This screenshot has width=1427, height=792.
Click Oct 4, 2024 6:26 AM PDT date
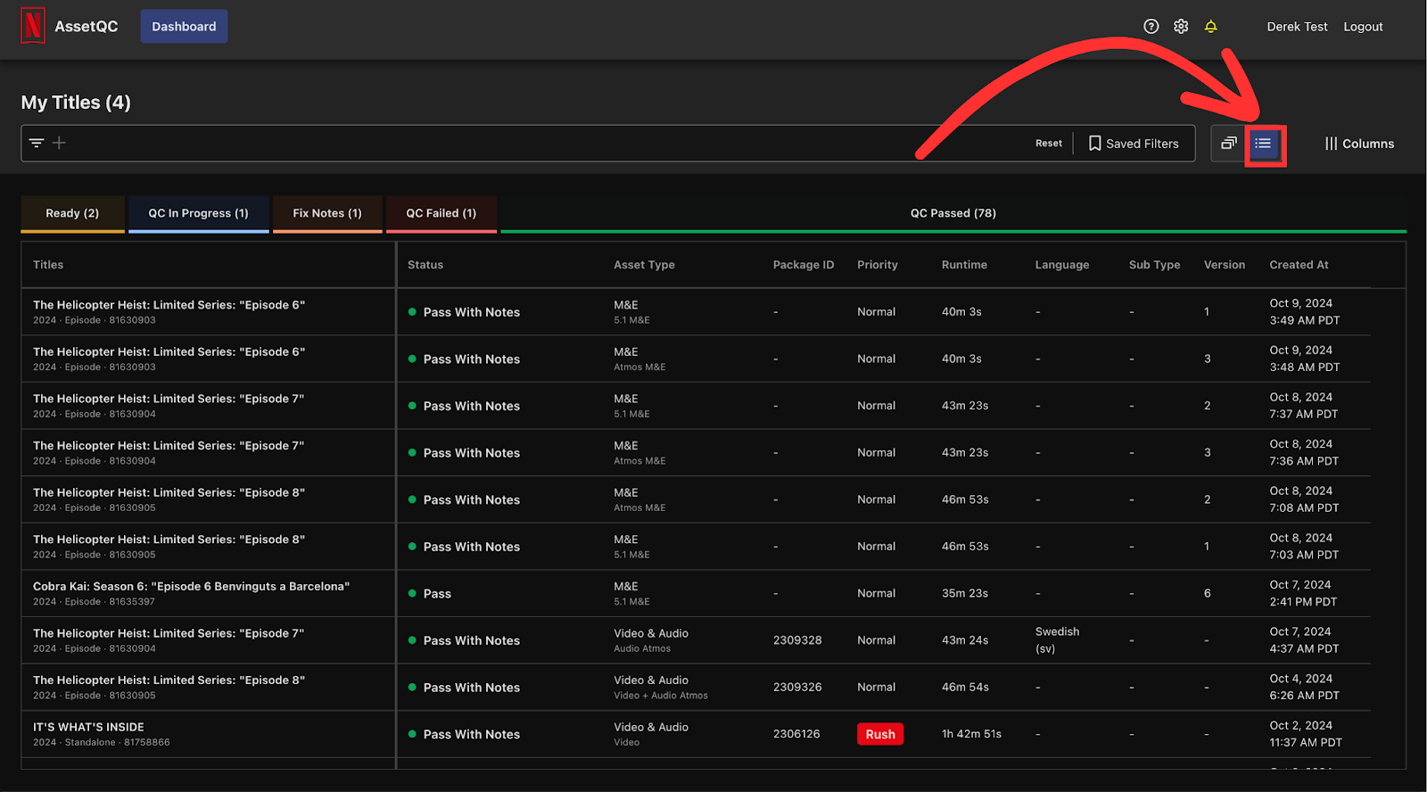click(1304, 688)
